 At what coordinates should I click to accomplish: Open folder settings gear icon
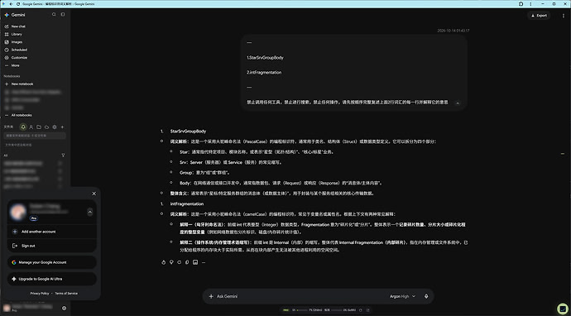coord(55,127)
